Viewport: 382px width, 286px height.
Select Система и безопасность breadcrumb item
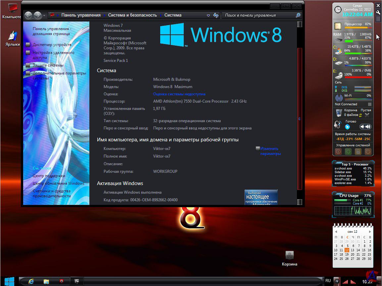[132, 15]
